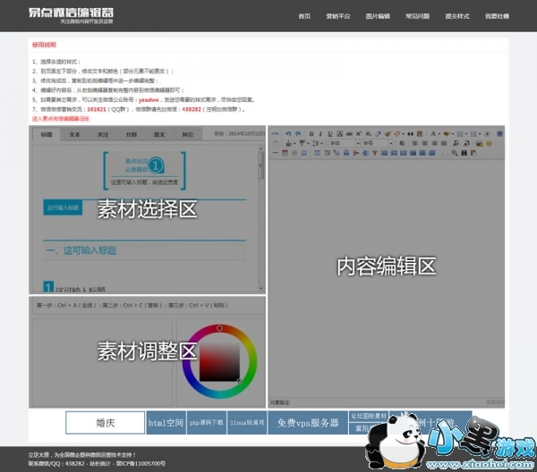Click the blockquote quotation marks icon
Image resolution: width=537 pixels, height=472 pixels.
tap(410, 133)
